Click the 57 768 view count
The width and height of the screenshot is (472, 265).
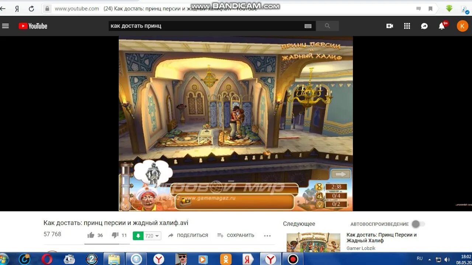click(x=52, y=234)
